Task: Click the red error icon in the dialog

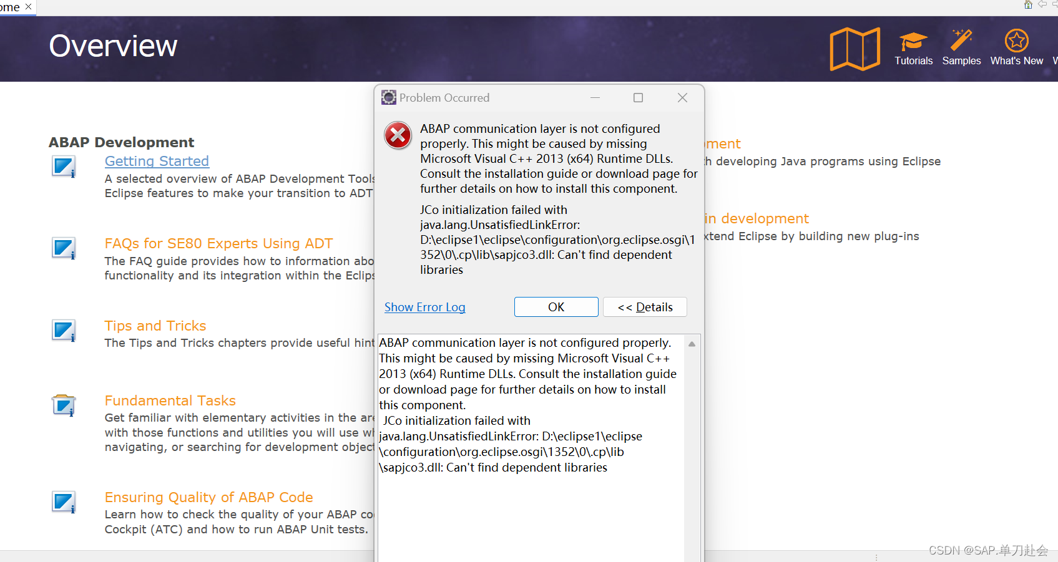Action: coord(398,135)
